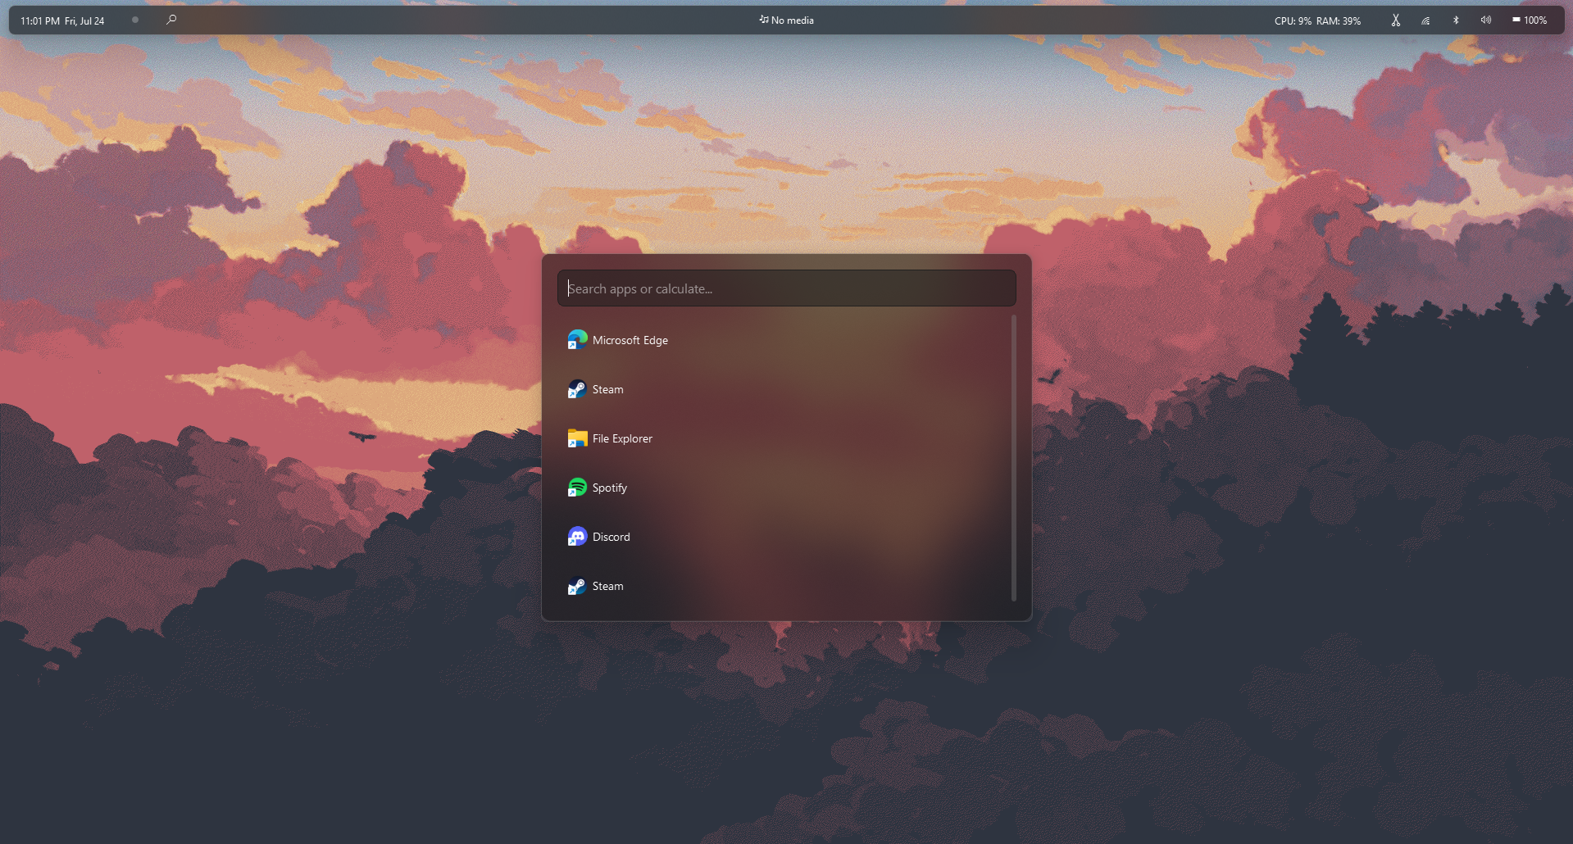Focus the Search apps or calculate field

[787, 288]
